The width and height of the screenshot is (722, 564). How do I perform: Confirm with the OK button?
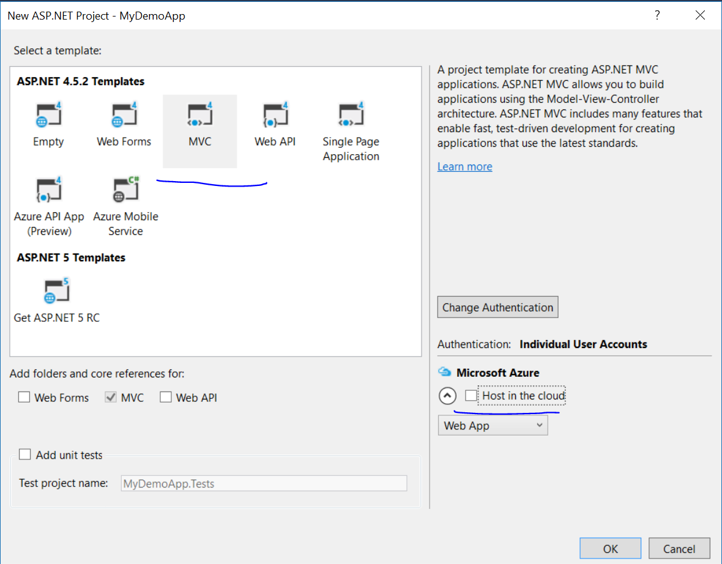point(610,548)
